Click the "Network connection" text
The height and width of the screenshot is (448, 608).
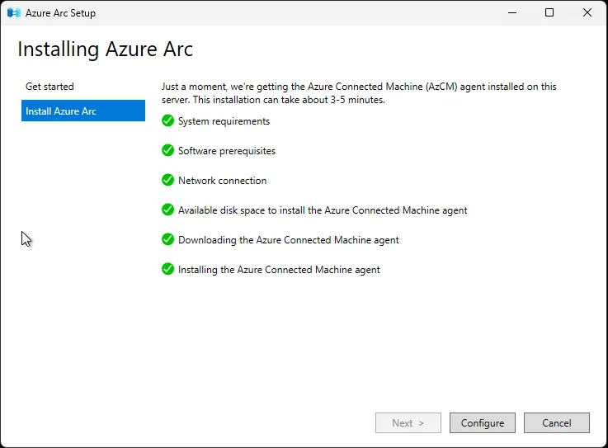pos(222,181)
